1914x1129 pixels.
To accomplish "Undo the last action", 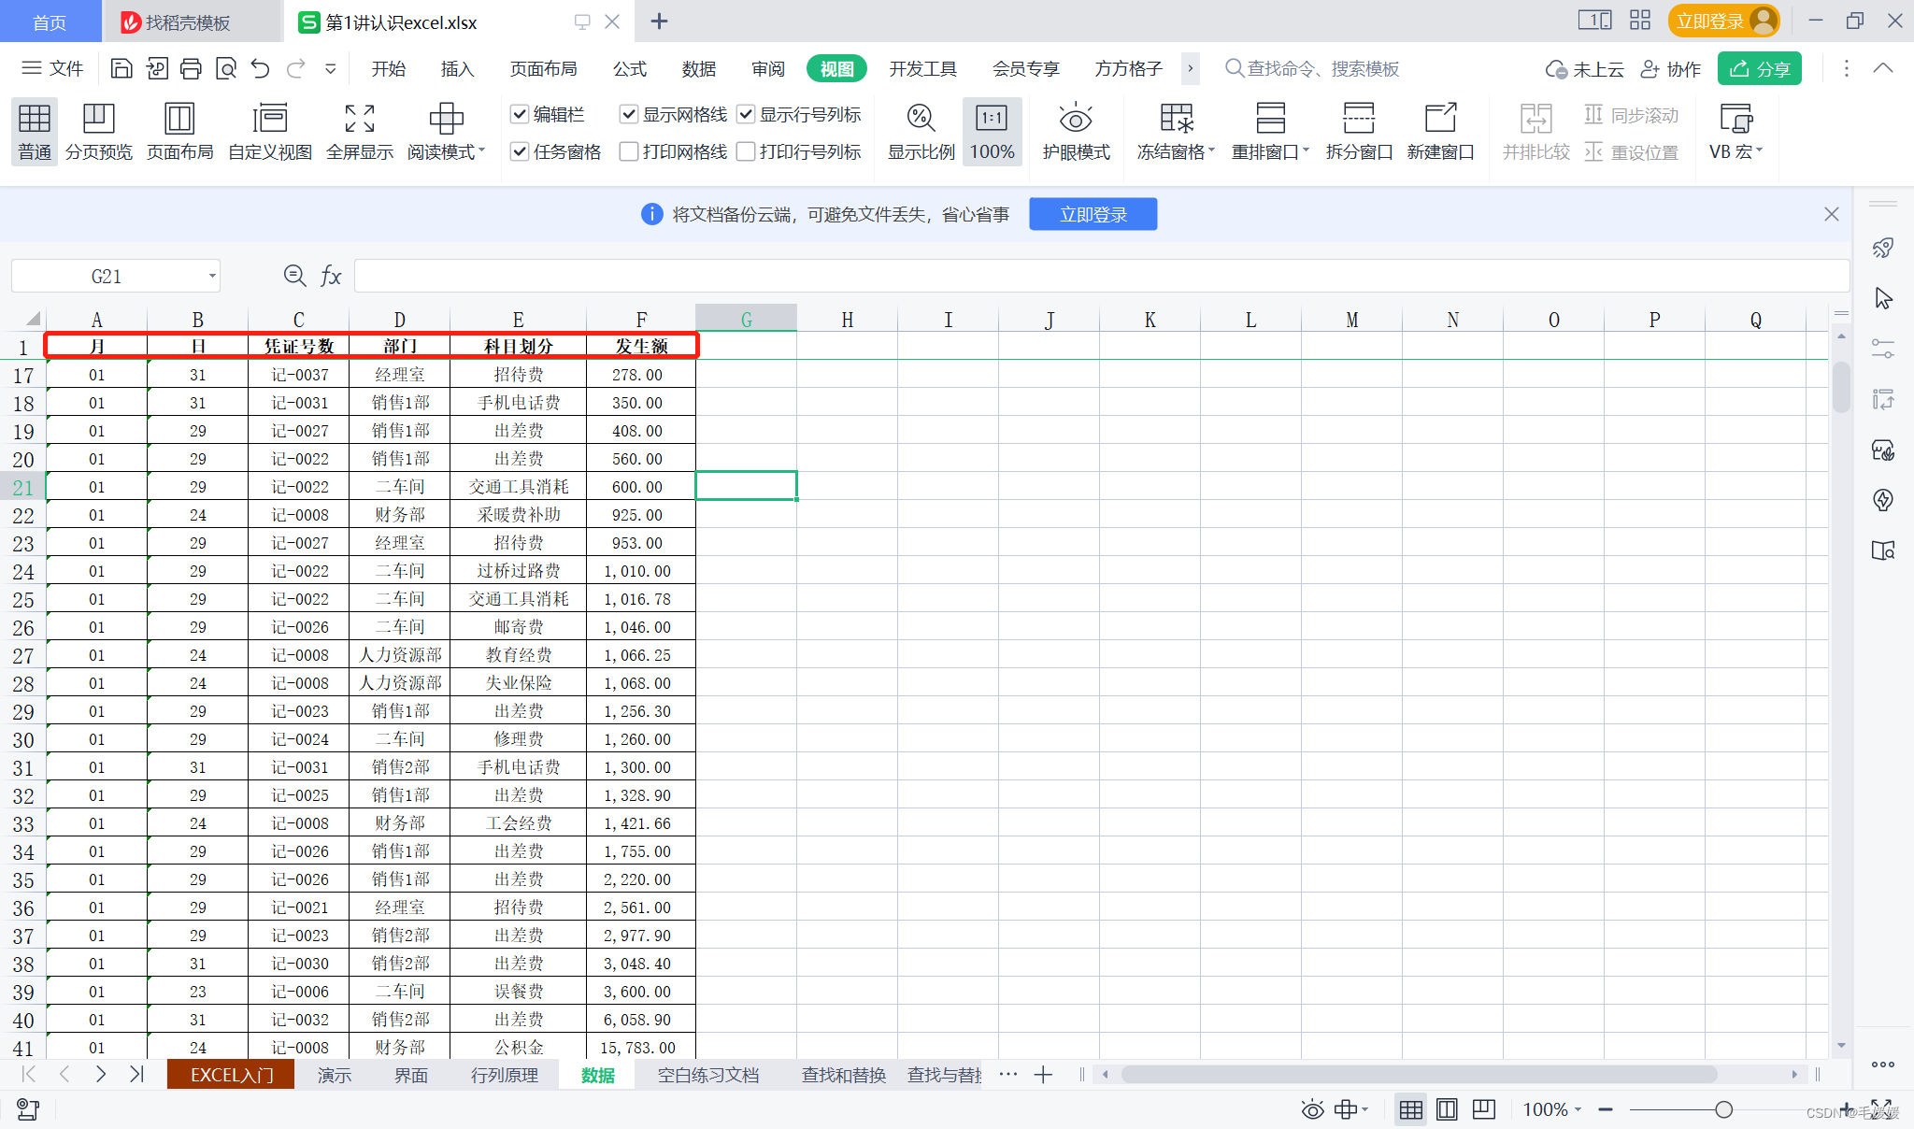I will click(x=261, y=68).
